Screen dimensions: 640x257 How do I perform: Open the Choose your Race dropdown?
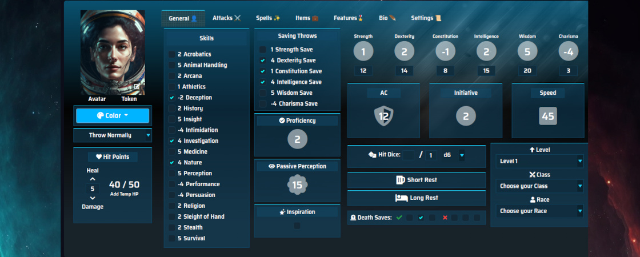[539, 211]
